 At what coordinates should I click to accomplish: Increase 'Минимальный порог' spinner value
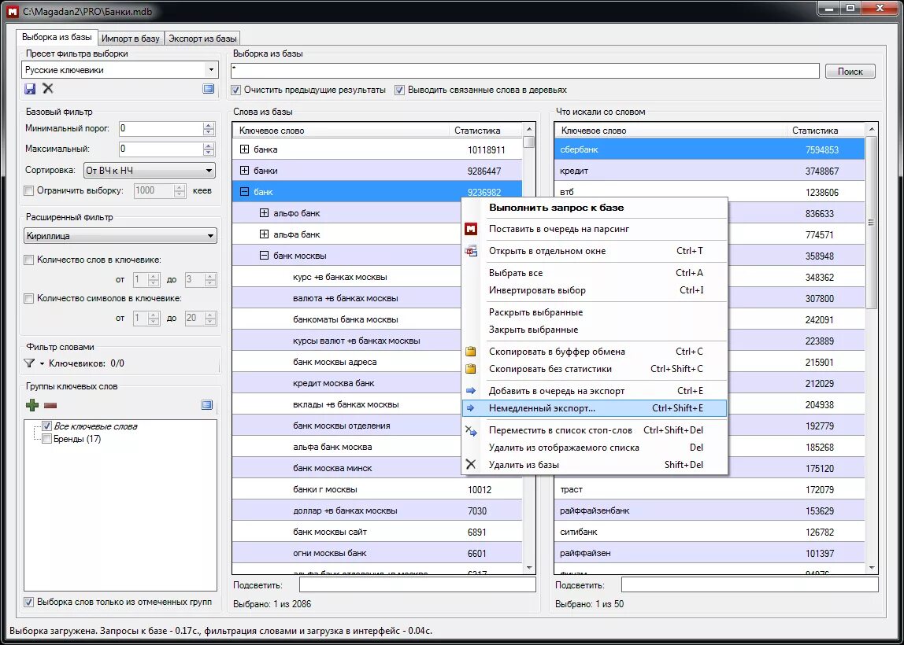pos(209,126)
